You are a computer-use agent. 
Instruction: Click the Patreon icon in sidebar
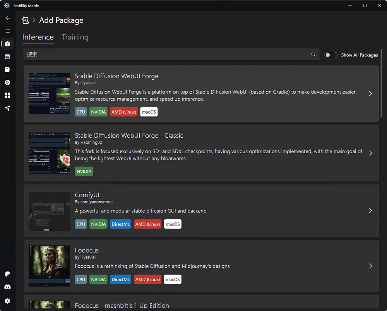click(x=7, y=274)
